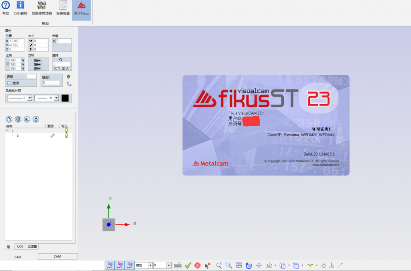
Task: Switch to the CAD tab
Action: pos(18,257)
